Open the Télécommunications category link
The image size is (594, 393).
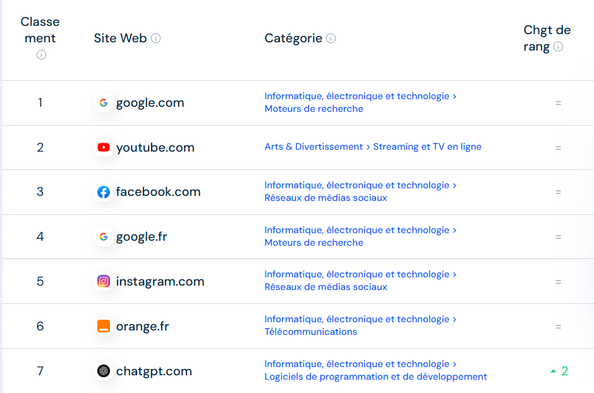point(311,332)
